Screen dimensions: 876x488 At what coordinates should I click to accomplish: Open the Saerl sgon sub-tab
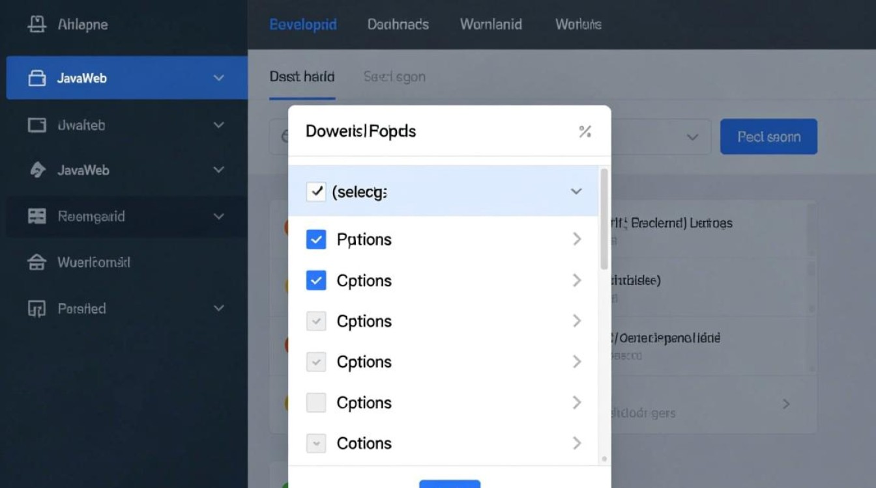tap(394, 77)
